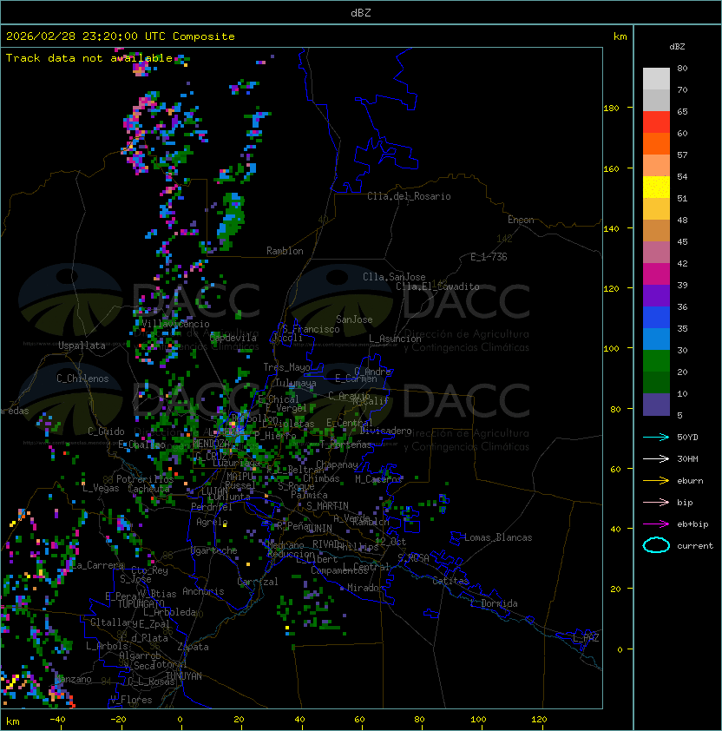This screenshot has height=731, width=722.
Task: Pick the slate purple bottom swatch in dBZ scale
Action: pos(656,405)
